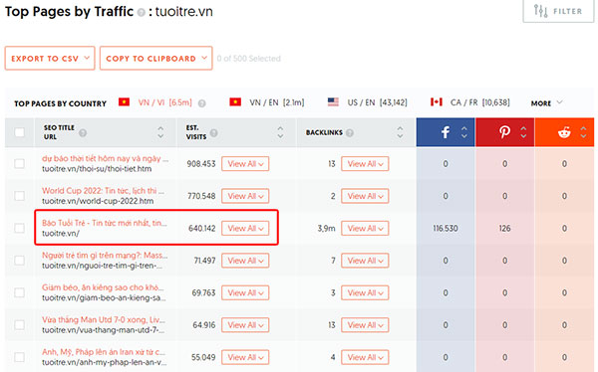Check the row for vua-thang-man-utd page
This screenshot has width=598, height=372.
(x=20, y=325)
